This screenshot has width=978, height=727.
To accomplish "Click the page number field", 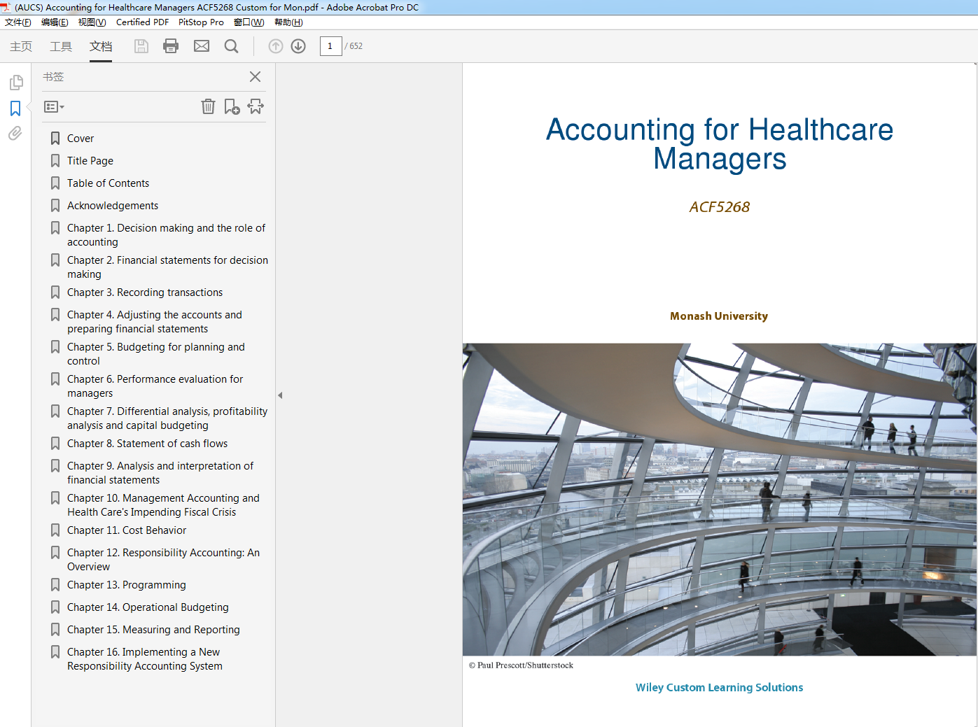I will tap(330, 46).
